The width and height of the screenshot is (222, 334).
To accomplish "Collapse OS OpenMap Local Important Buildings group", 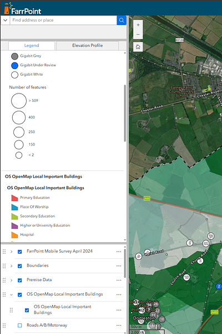I will coord(11,294).
